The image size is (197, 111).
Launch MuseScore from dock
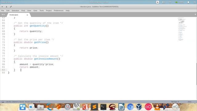(x=175, y=107)
